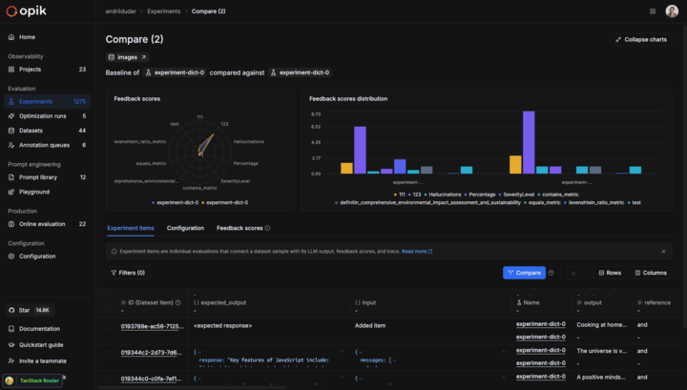The image size is (687, 390).
Task: Open the TanStack Router devtools badge
Action: [33, 380]
